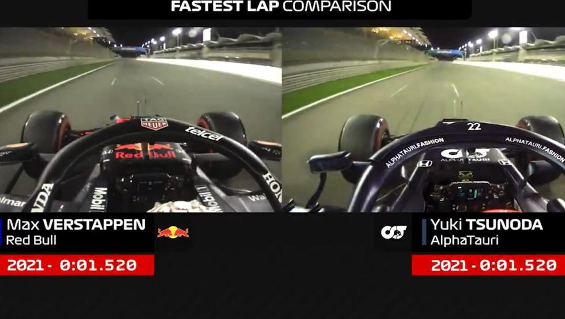The height and width of the screenshot is (319, 565).
Task: Click the ALPHATAURI.FASHION text on left halo arm
Action: click(415, 152)
